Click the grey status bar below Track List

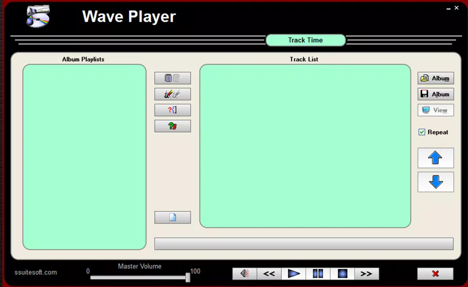tap(304, 244)
